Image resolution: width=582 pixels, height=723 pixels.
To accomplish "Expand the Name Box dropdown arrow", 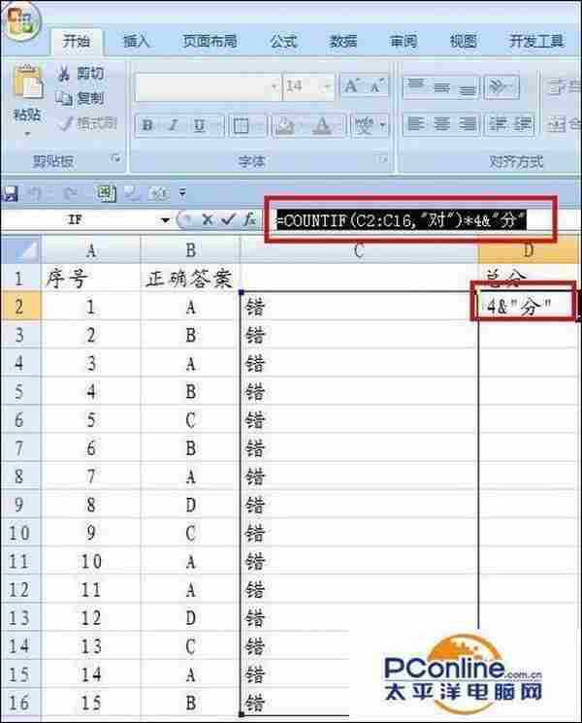I will 166,220.
